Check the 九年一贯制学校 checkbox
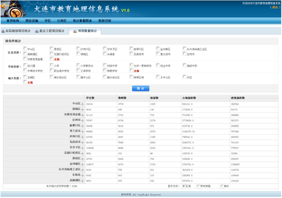The width and height of the screenshot is (282, 198). click(x=131, y=65)
